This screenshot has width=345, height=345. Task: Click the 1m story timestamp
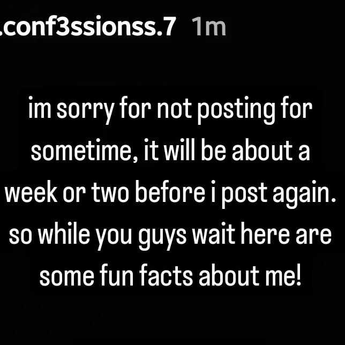(208, 26)
